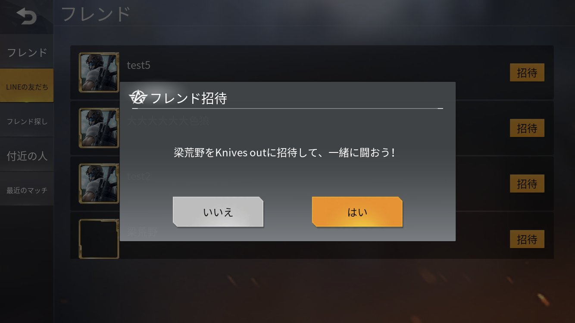The image size is (575, 323).
Task: Click the はい confirm button
Action: click(357, 212)
